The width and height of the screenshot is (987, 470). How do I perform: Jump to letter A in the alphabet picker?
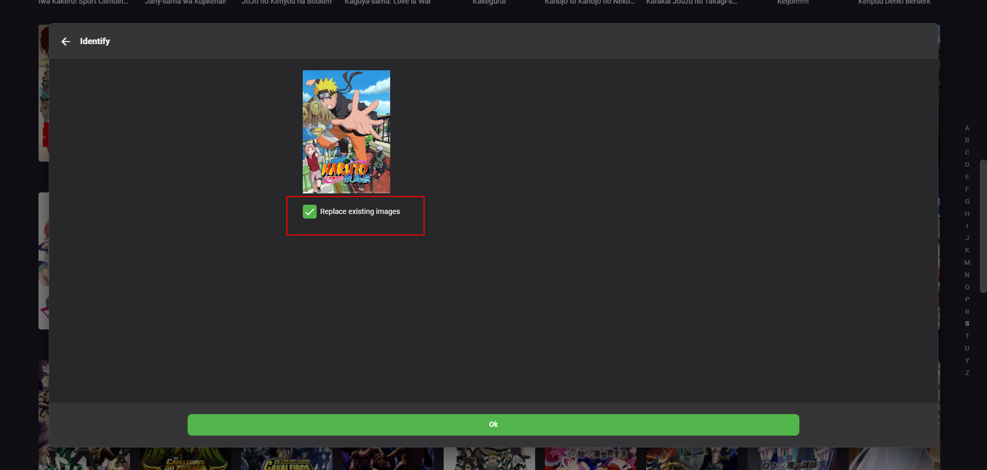(x=967, y=128)
